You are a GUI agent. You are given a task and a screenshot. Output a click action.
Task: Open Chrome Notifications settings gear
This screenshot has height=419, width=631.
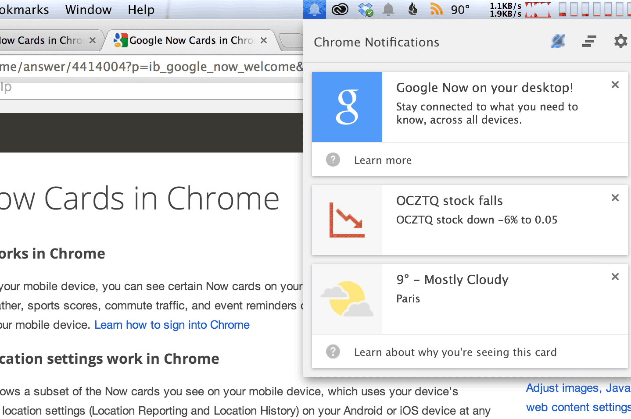click(620, 42)
